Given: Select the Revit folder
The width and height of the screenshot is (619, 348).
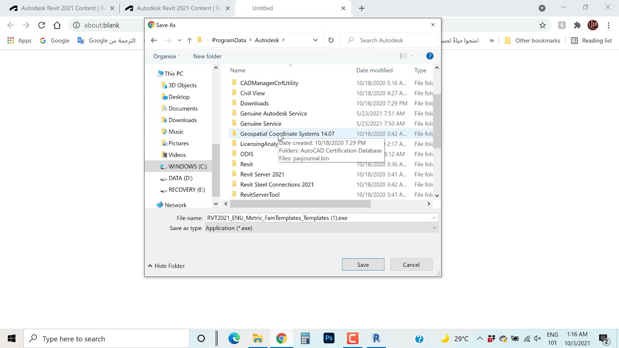Looking at the screenshot, I should point(247,164).
